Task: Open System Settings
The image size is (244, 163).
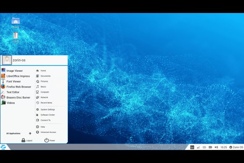Action: pyautogui.click(x=45, y=110)
